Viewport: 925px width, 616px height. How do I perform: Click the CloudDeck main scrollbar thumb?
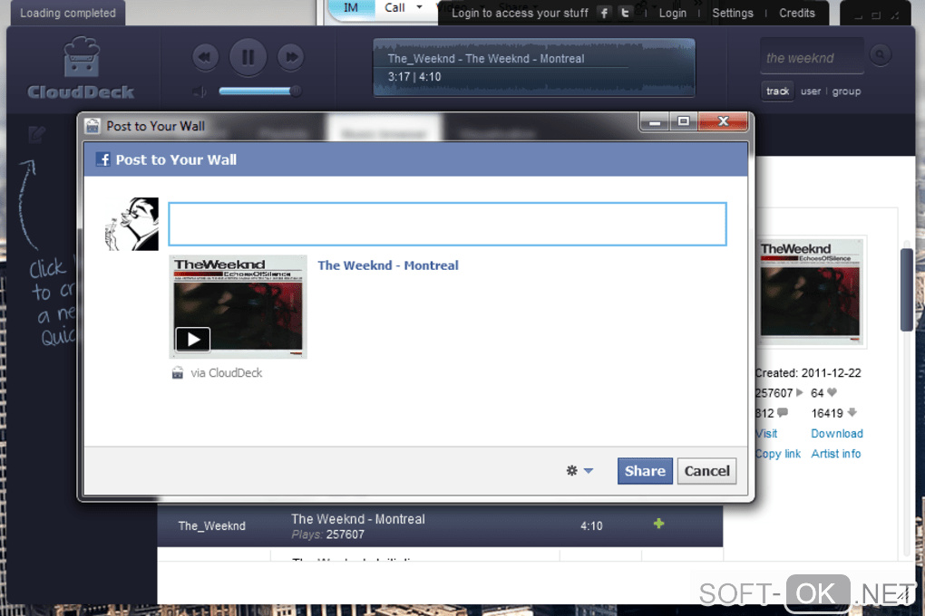click(x=907, y=290)
